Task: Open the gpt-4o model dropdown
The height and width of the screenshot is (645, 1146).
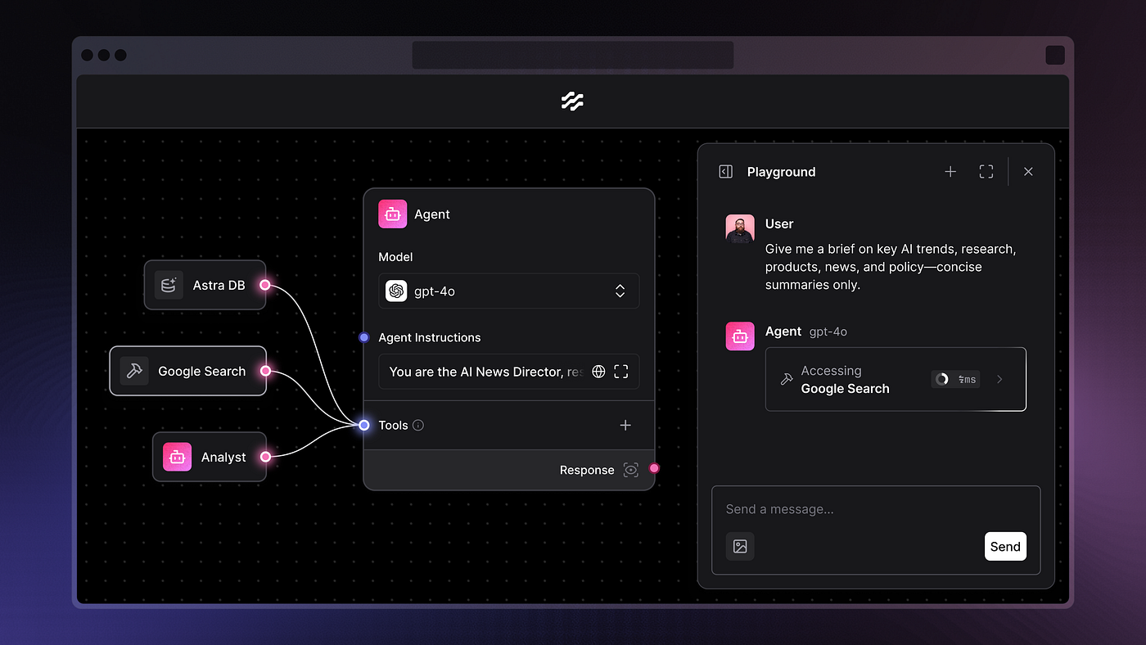Action: tap(508, 291)
